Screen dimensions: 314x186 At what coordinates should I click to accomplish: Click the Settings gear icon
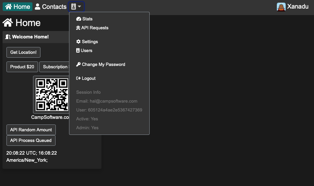[x=78, y=41]
